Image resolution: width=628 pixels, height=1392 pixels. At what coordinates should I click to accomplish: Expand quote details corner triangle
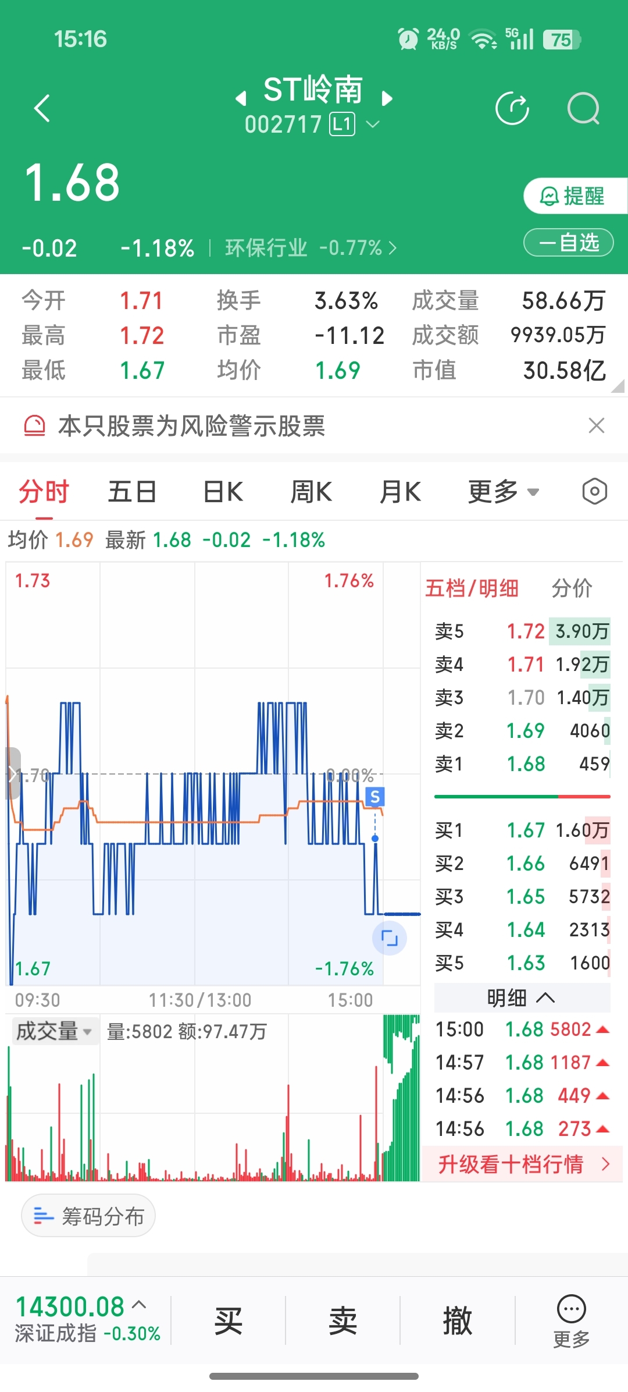[x=619, y=386]
